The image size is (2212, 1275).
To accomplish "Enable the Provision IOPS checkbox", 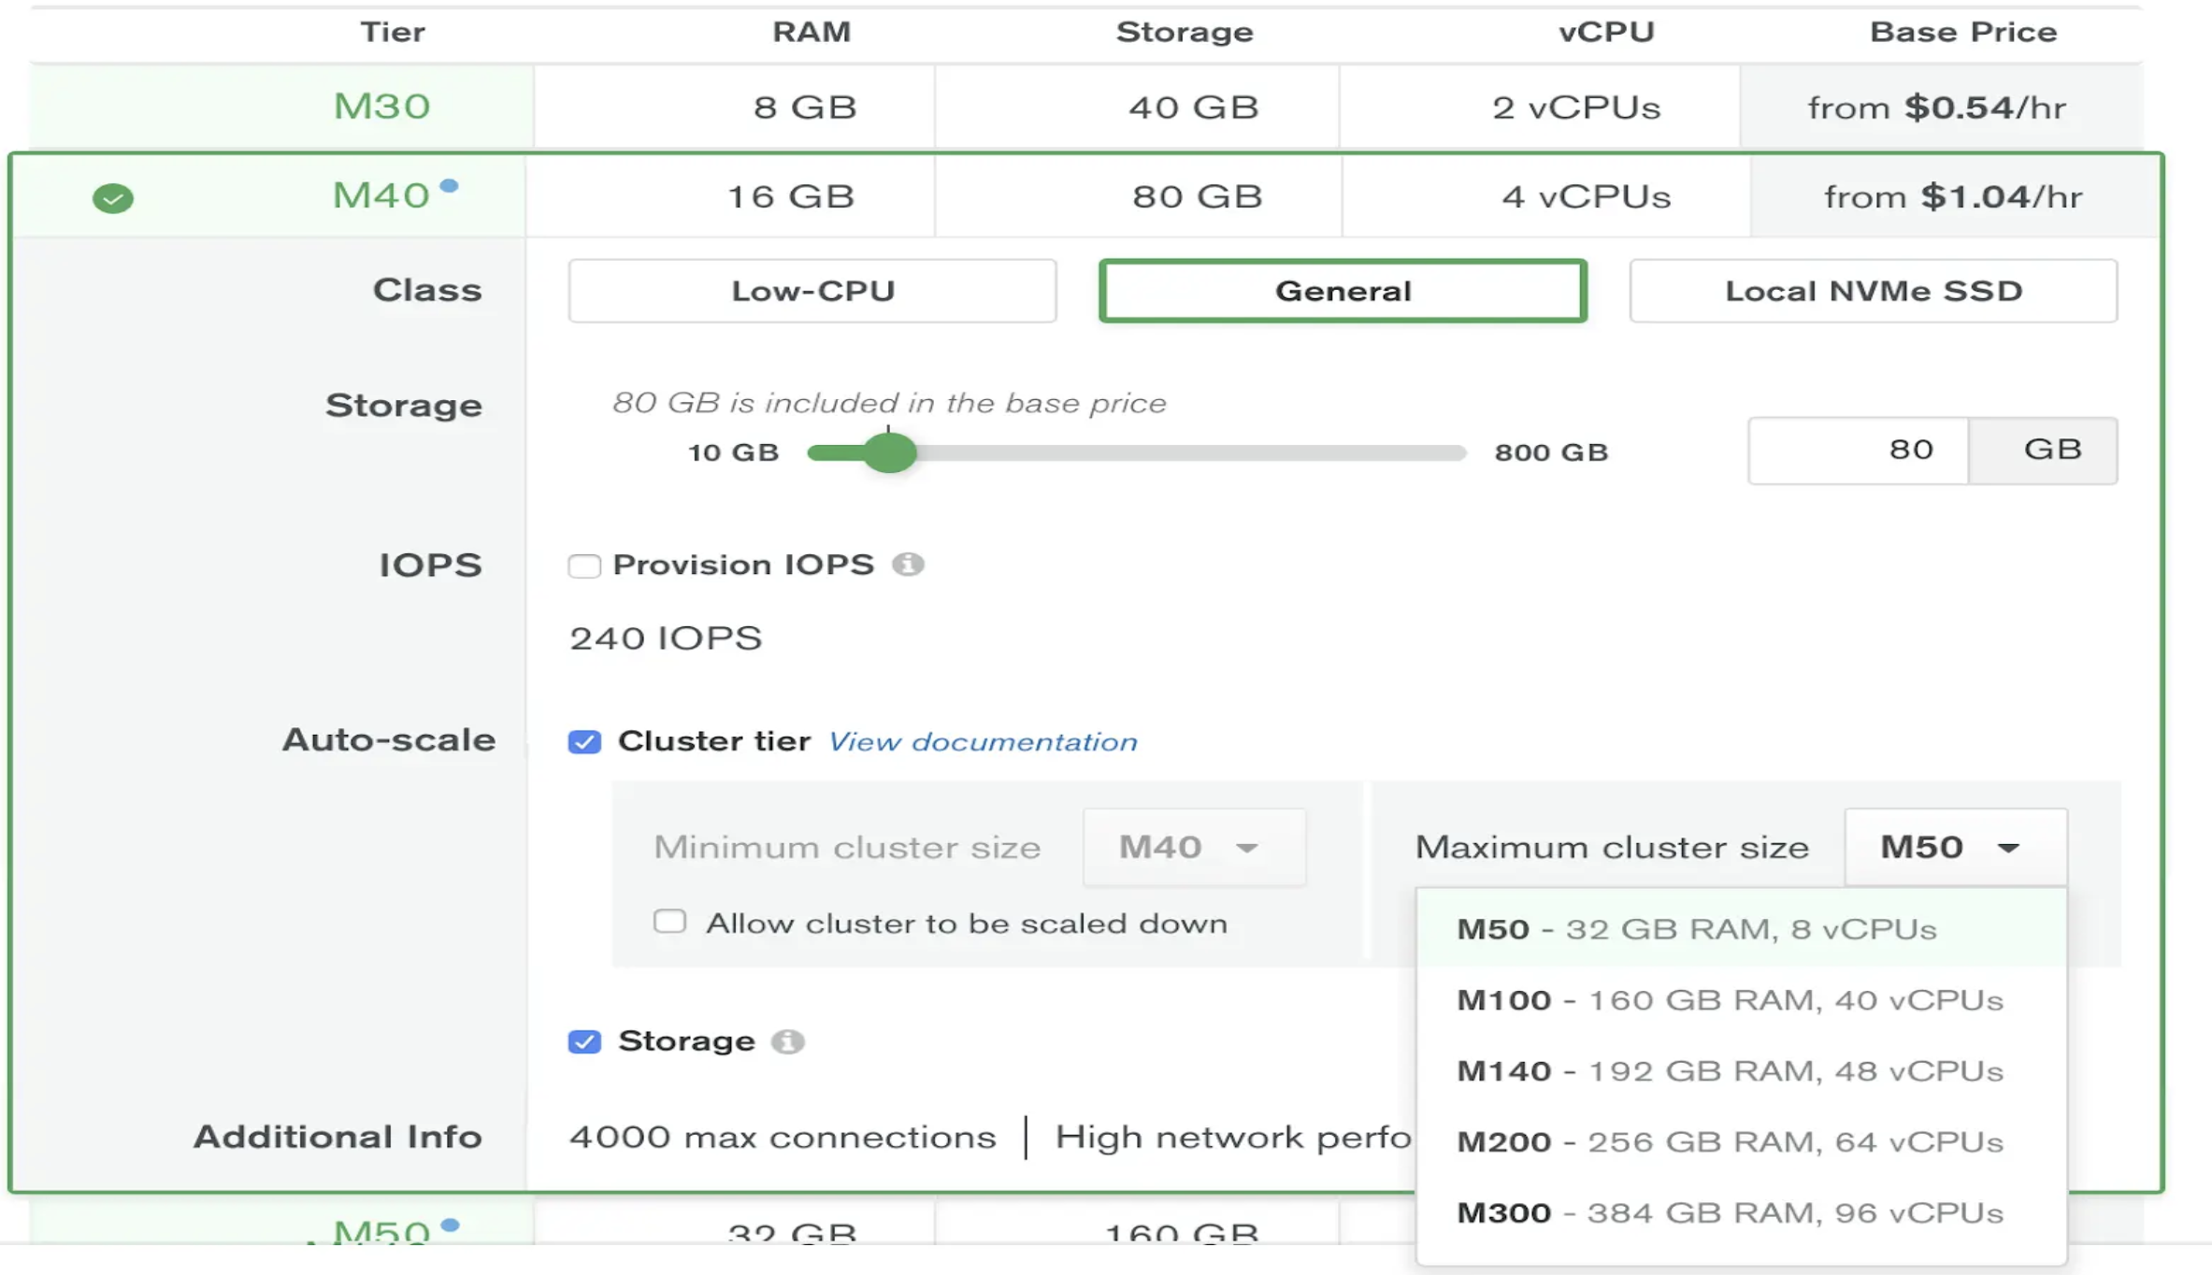I will pyautogui.click(x=584, y=565).
